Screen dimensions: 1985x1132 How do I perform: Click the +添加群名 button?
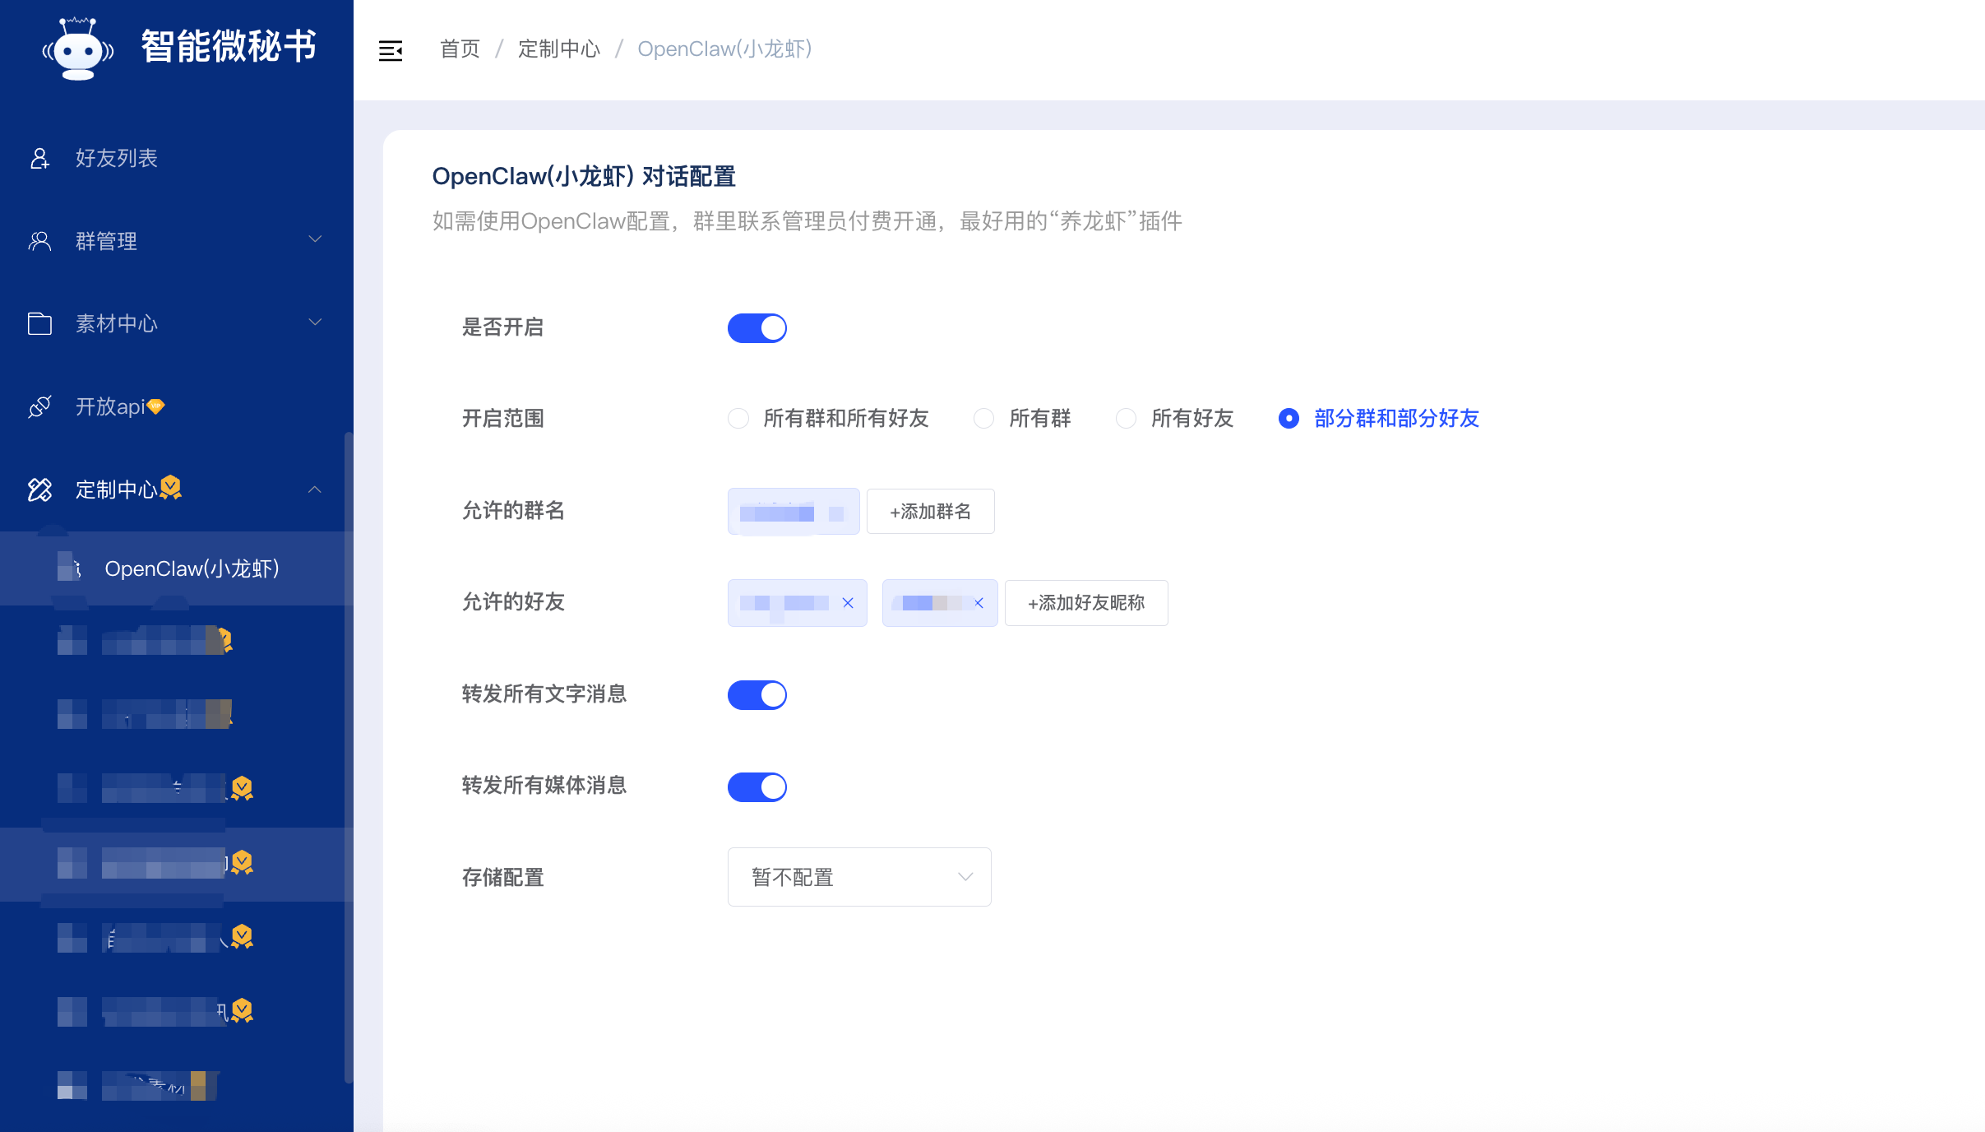click(930, 512)
